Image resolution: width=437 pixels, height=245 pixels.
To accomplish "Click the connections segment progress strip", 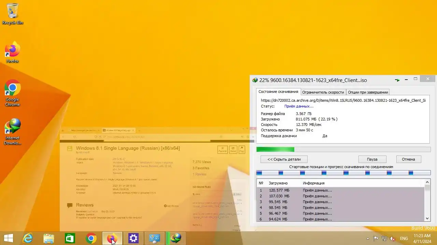I will (343, 173).
